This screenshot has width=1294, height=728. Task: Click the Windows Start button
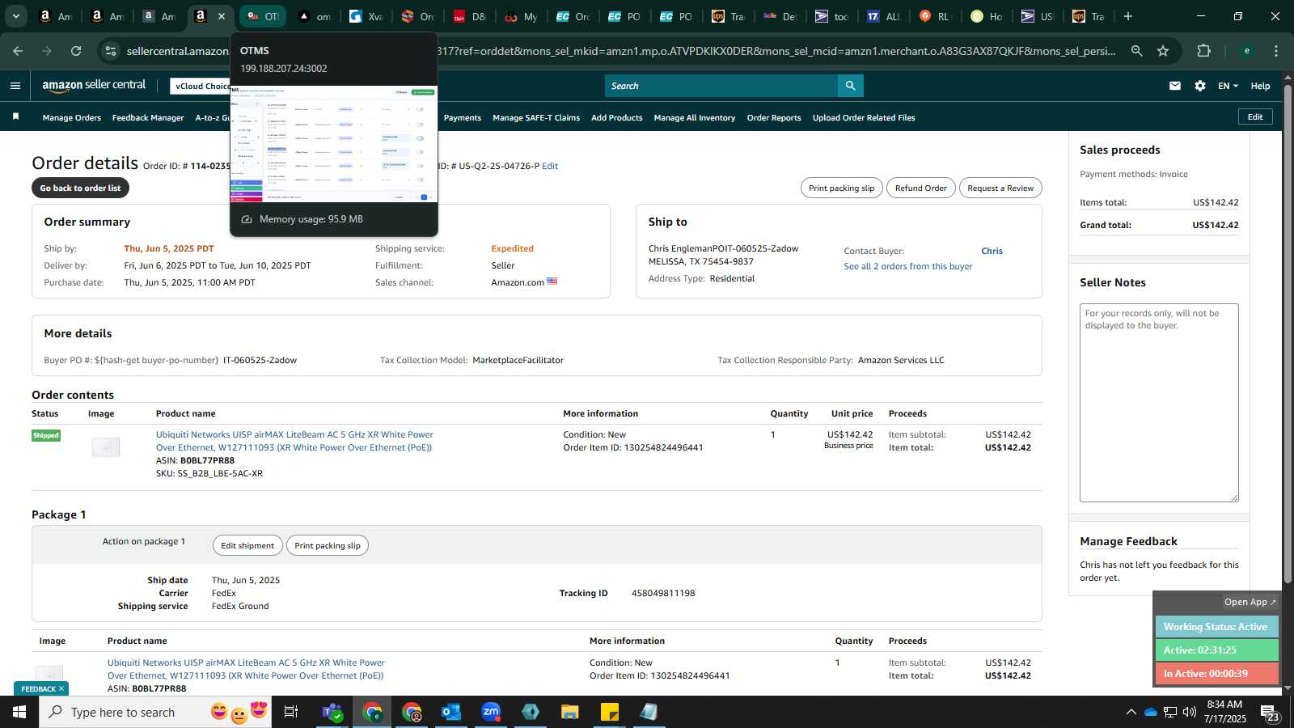[19, 712]
